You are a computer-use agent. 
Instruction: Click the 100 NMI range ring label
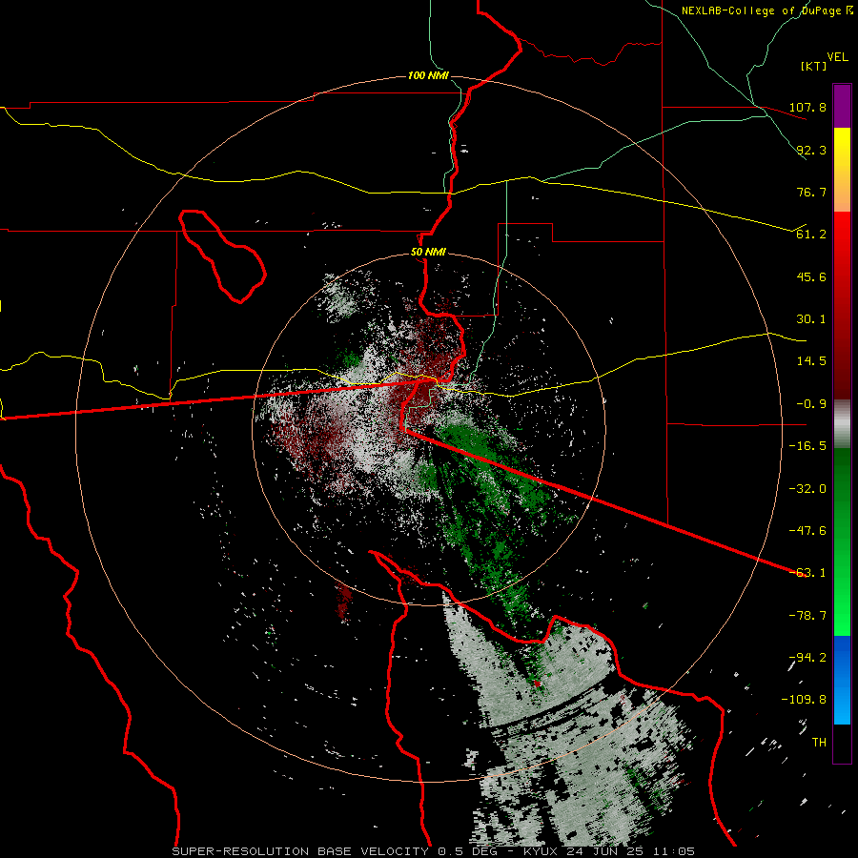tap(428, 75)
